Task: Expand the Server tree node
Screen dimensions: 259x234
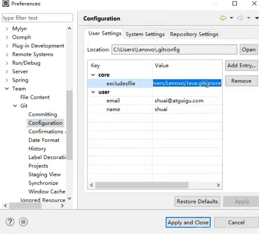Action: (x=7, y=71)
